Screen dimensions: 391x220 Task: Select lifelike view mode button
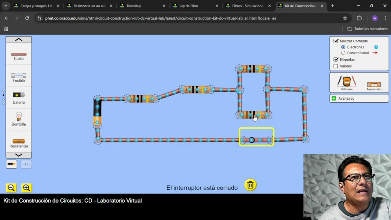(11, 164)
